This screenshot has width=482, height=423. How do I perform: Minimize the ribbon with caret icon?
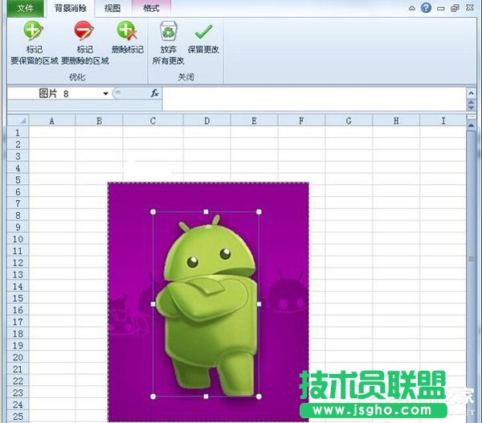pyautogui.click(x=411, y=8)
